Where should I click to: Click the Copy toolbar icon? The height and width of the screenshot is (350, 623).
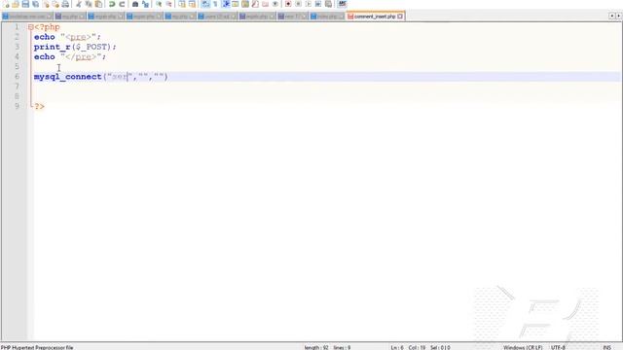pyautogui.click(x=89, y=4)
